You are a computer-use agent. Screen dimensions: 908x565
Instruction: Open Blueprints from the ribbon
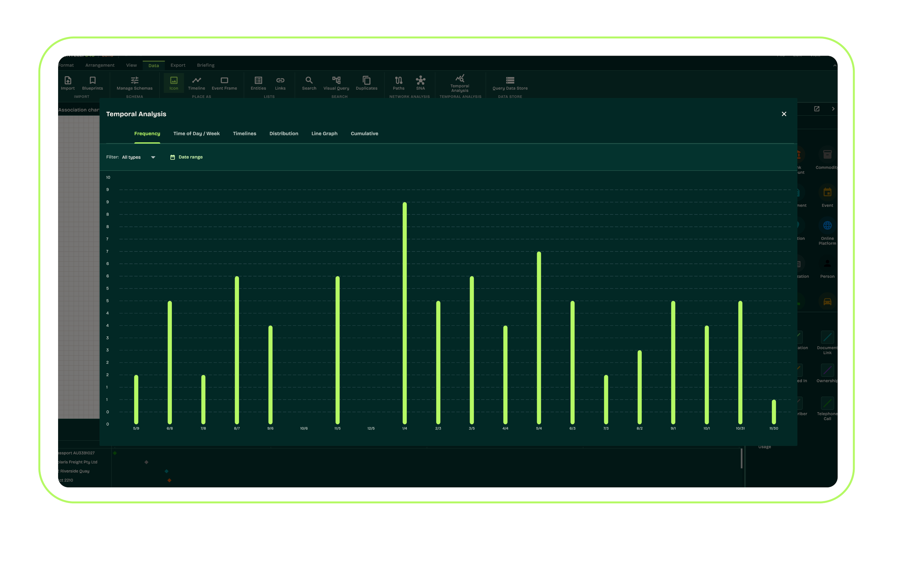92,83
